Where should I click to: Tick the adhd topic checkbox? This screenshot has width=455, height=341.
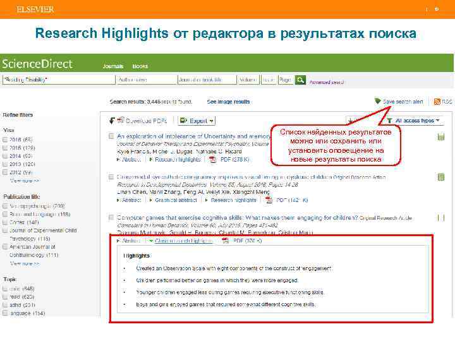(x=5, y=305)
